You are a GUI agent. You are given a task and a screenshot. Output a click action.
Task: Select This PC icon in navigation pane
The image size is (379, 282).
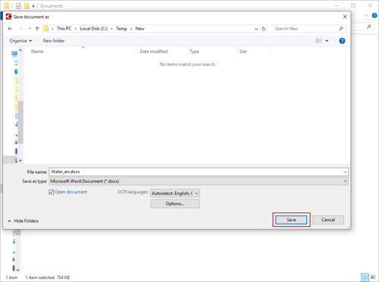coord(14,54)
